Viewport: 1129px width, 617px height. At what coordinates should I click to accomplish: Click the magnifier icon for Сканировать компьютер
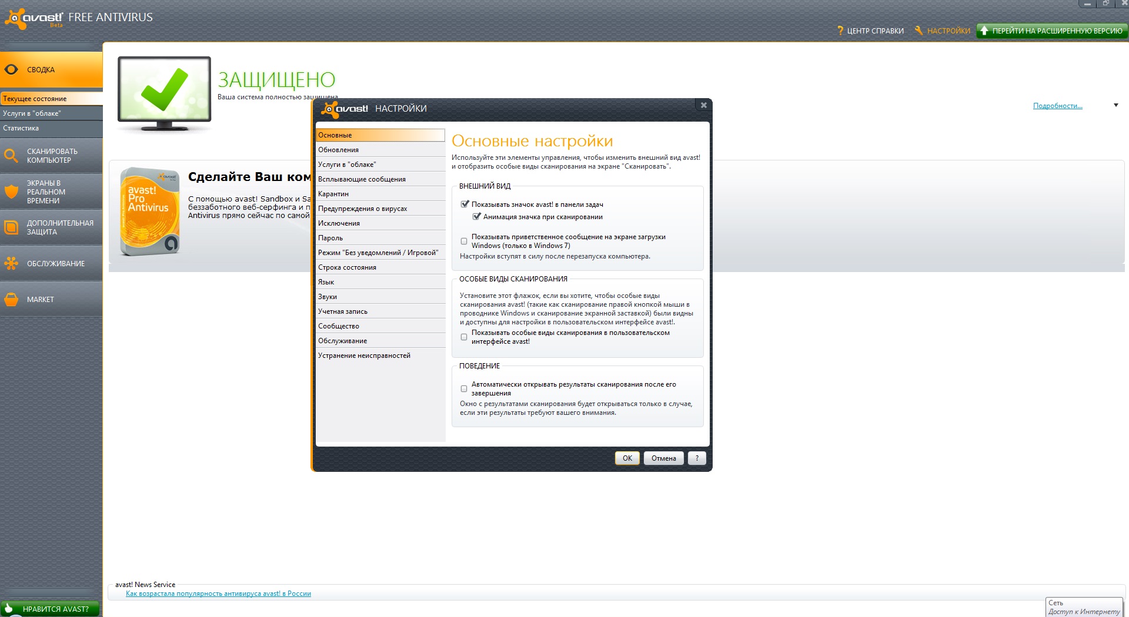pyautogui.click(x=11, y=156)
